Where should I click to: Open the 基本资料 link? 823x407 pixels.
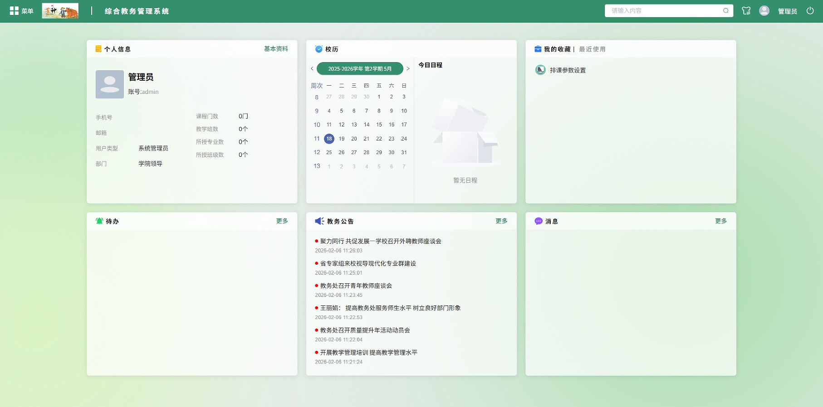pyautogui.click(x=276, y=49)
